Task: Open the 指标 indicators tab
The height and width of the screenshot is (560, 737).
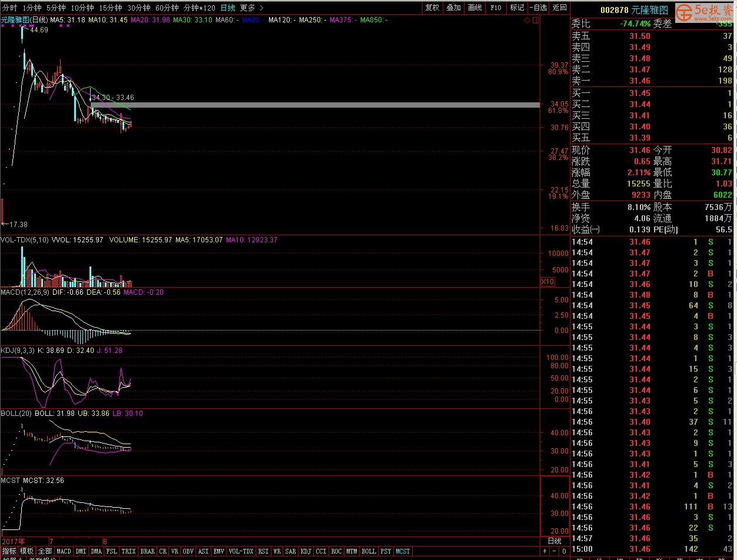Action: (x=9, y=551)
